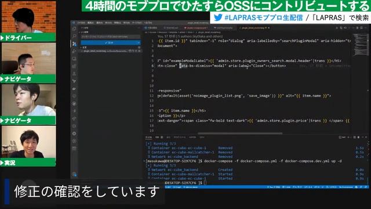This screenshot has height=209, width=371.
Task: Click the new terminal plus icon
Action: pos(349,137)
